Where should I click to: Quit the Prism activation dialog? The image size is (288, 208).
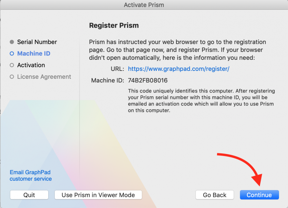click(x=29, y=195)
